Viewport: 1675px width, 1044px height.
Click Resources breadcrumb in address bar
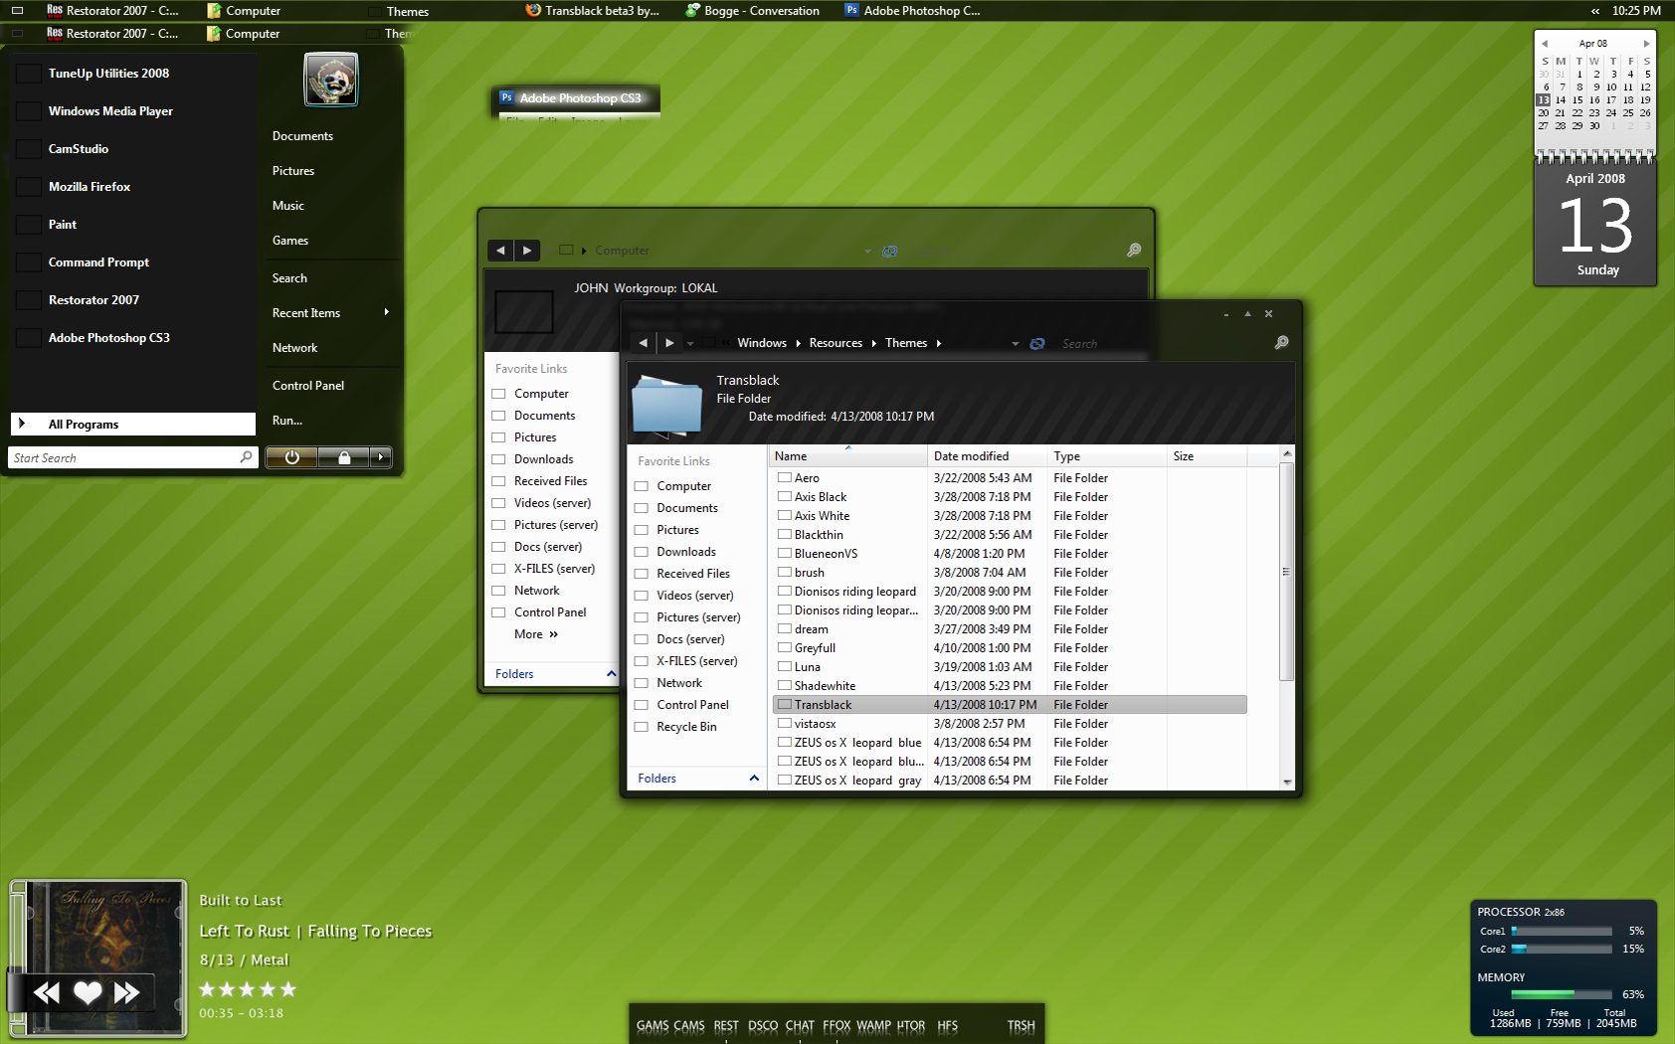(x=836, y=343)
